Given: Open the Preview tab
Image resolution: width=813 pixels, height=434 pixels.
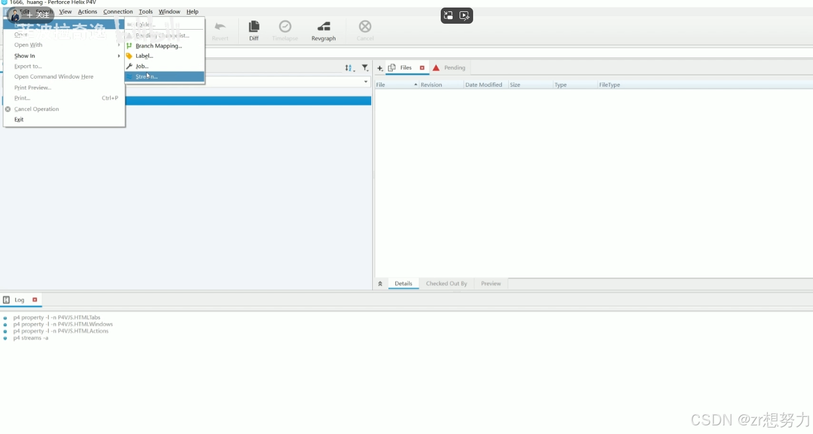Looking at the screenshot, I should (x=491, y=284).
